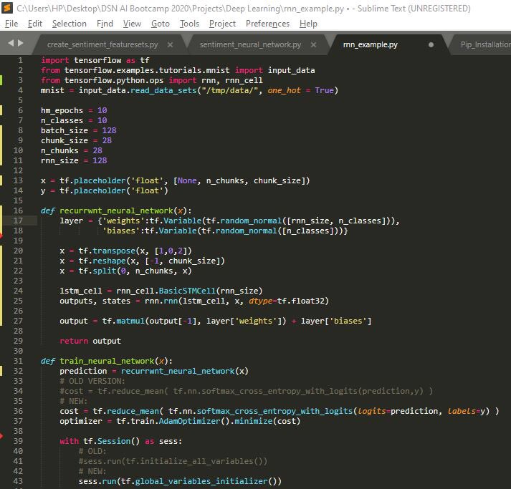511x489 pixels.
Task: Open the Goto menu
Action: [161, 24]
